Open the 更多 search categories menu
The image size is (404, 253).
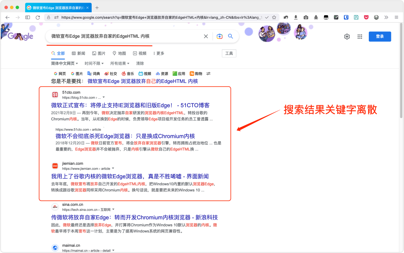pyautogui.click(x=159, y=53)
